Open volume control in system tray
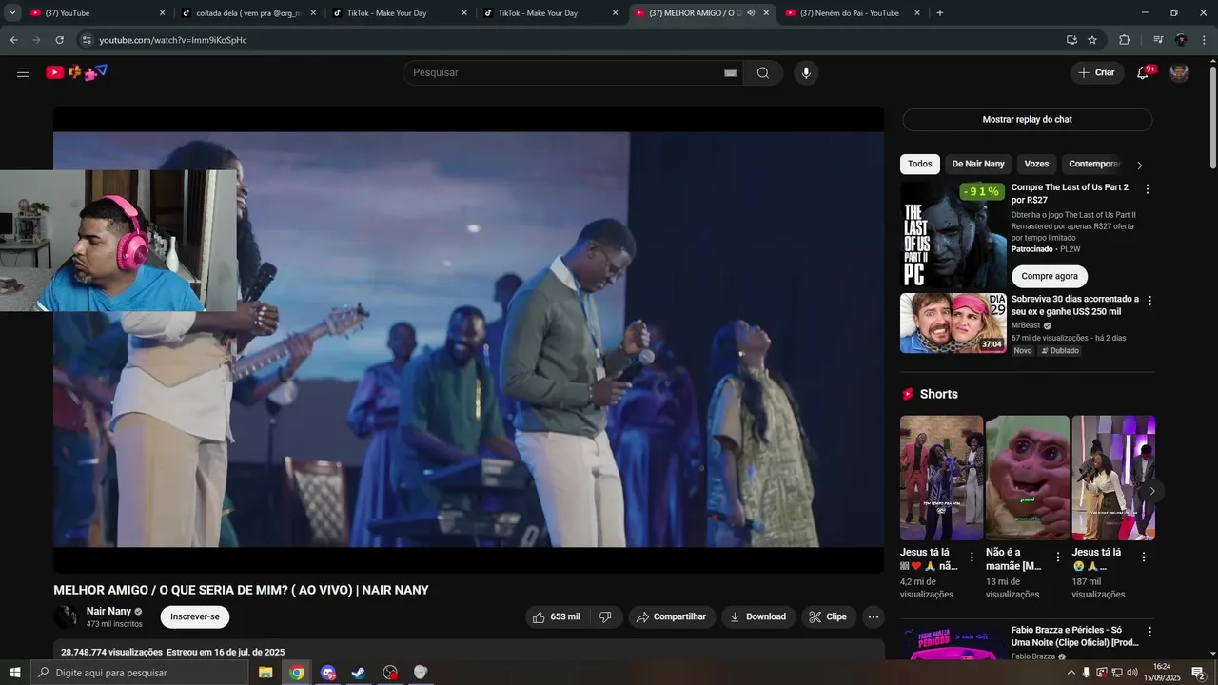Viewport: 1218px width, 685px height. 1132,673
